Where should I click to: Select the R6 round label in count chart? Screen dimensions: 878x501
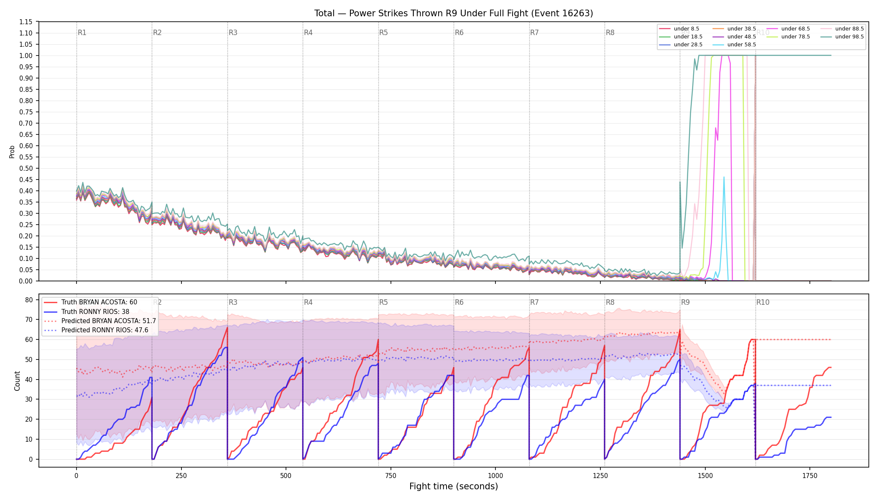pos(459,302)
